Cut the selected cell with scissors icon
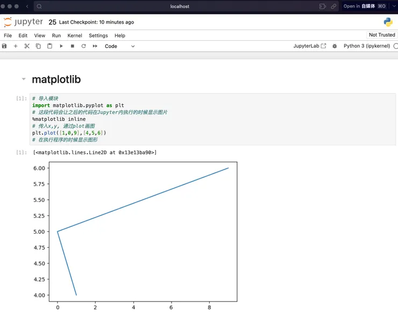 point(27,46)
